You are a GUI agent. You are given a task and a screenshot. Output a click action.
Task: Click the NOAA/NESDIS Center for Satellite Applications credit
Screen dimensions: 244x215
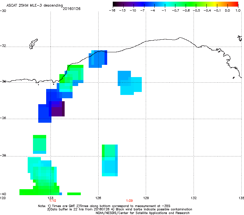[142, 213]
